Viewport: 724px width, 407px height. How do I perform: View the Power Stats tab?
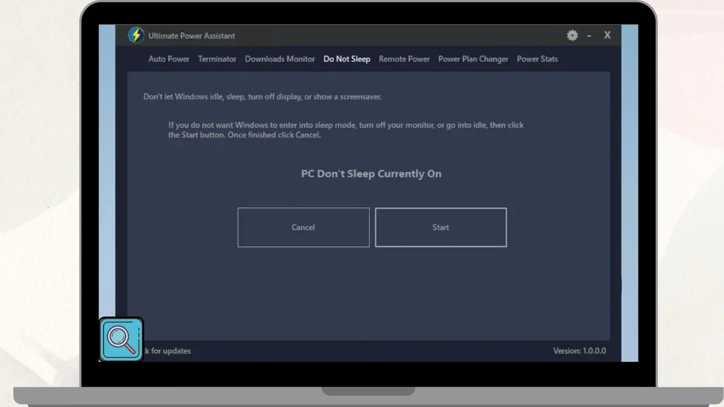[x=537, y=59]
